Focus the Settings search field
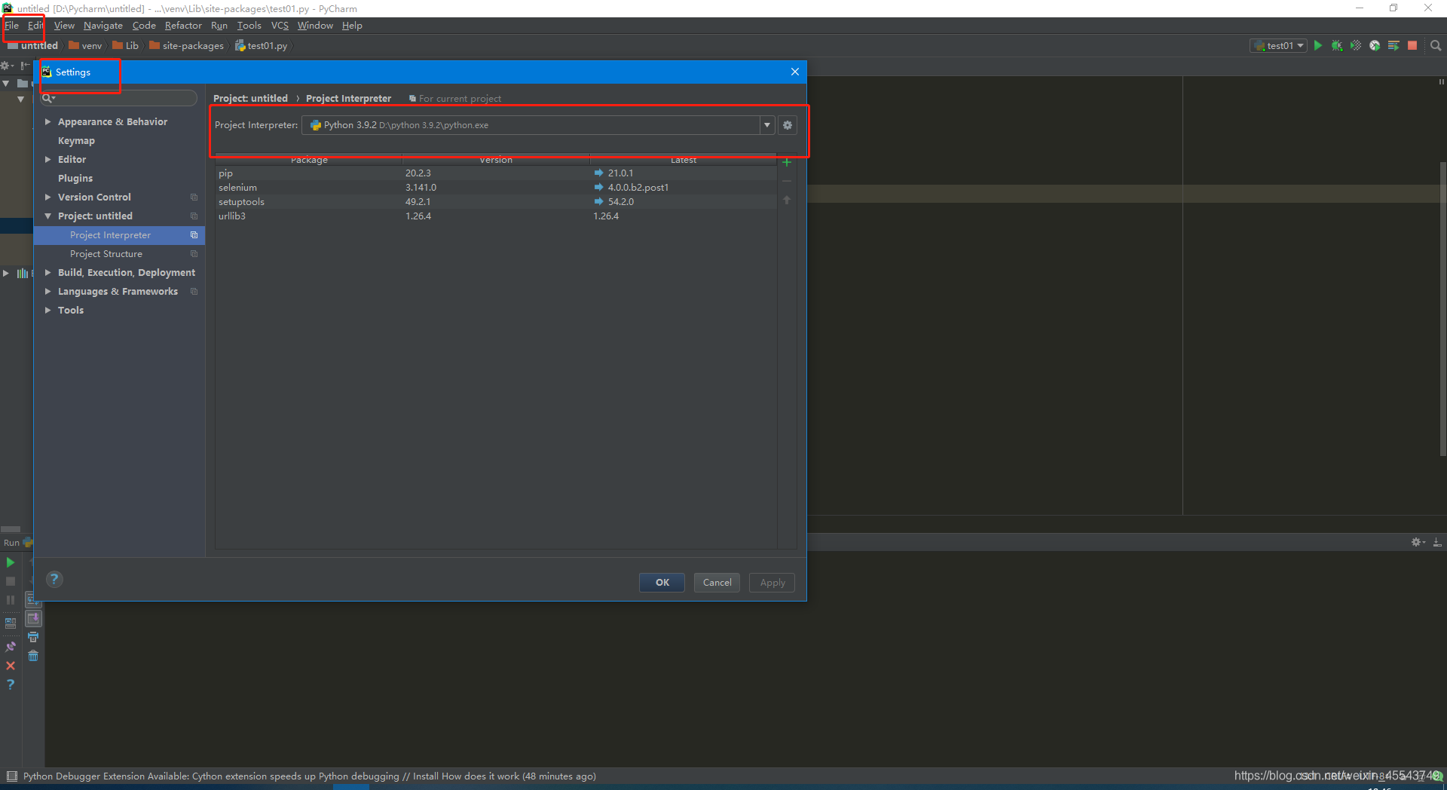Image resolution: width=1447 pixels, height=790 pixels. coord(118,98)
